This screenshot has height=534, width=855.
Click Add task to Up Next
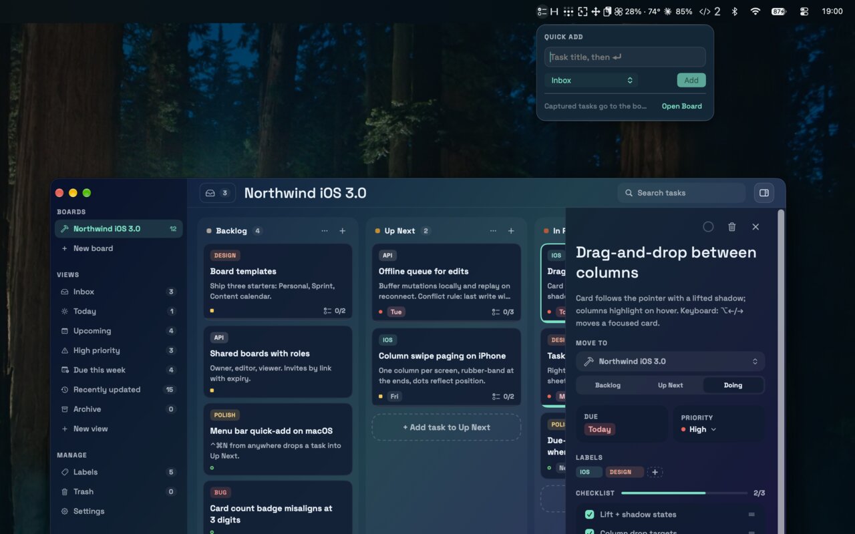(446, 427)
